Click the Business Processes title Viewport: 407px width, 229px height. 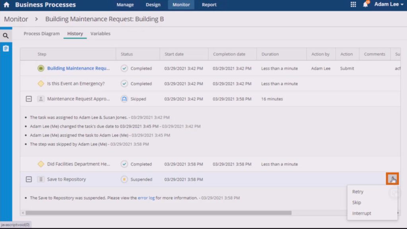(45, 5)
